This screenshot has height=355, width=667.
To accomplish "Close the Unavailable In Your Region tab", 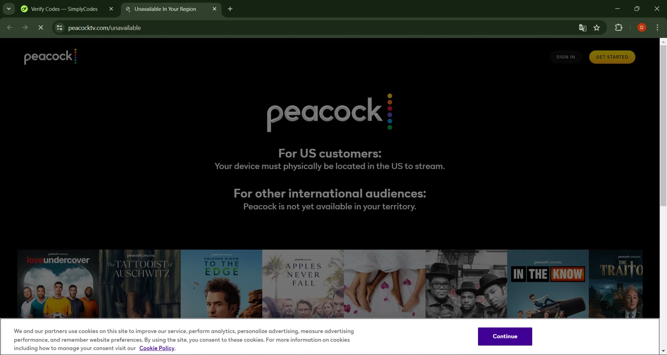I will tap(214, 9).
